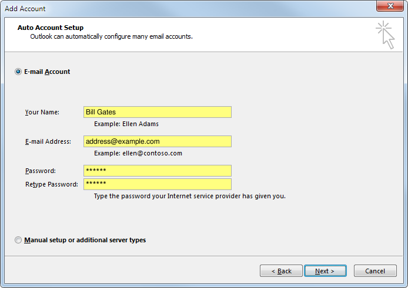Click the Password label text

40,171
